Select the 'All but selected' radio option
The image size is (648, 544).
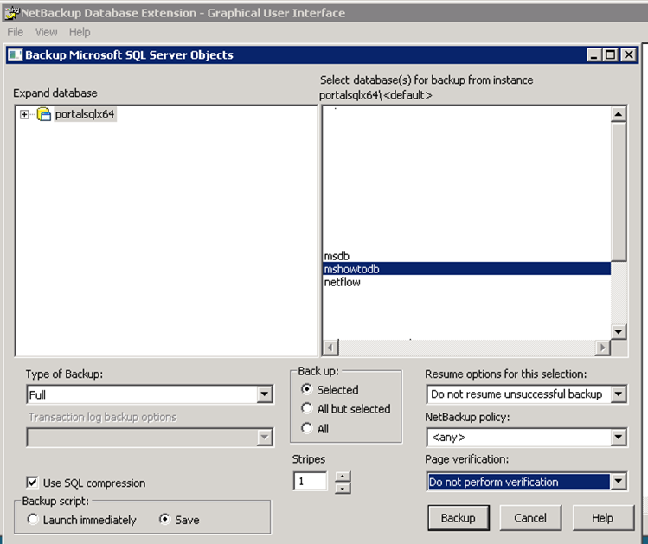point(307,409)
